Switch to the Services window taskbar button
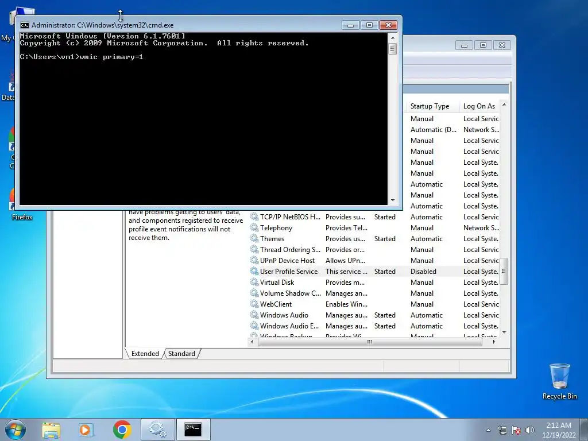588x441 pixels. (x=157, y=430)
